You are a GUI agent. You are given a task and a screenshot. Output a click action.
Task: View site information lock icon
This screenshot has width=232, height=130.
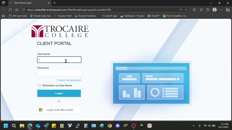(24, 10)
